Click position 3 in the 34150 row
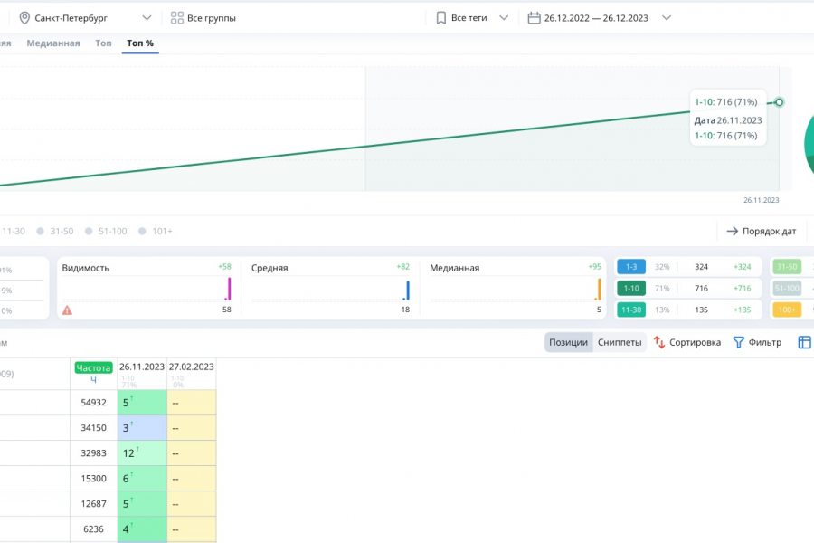 pos(142,428)
